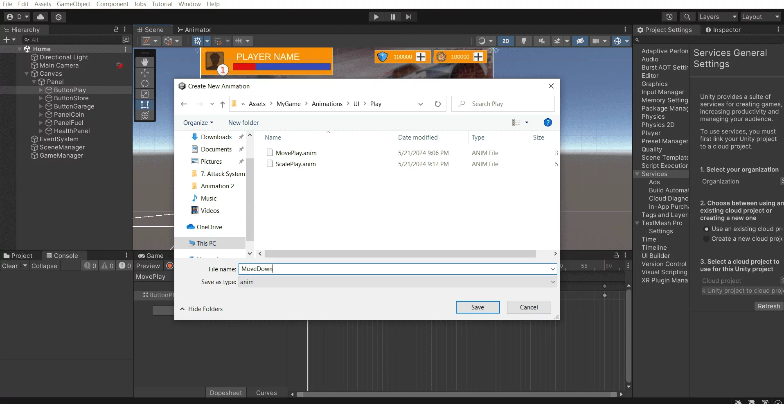Select the Rotate tool
This screenshot has width=784, height=404.
point(145,84)
